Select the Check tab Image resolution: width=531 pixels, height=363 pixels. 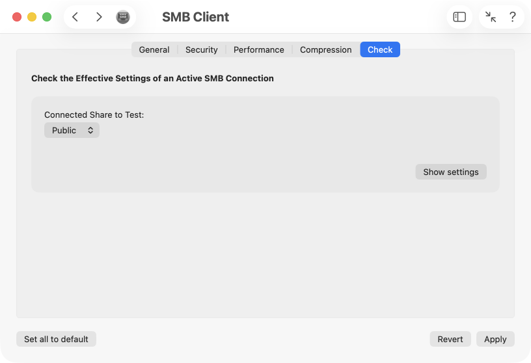(x=380, y=50)
